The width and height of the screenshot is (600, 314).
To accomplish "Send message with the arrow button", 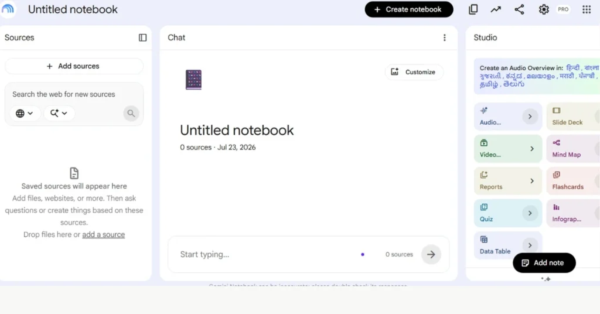I will point(431,254).
